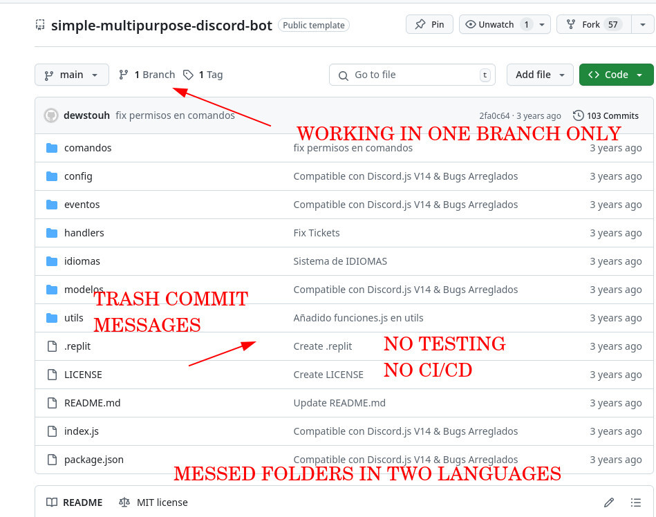Switch to the README tab
Image resolution: width=656 pixels, height=517 pixels.
coord(74,502)
